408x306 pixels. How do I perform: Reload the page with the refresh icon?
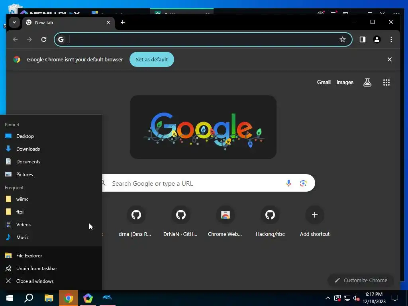pyautogui.click(x=44, y=39)
